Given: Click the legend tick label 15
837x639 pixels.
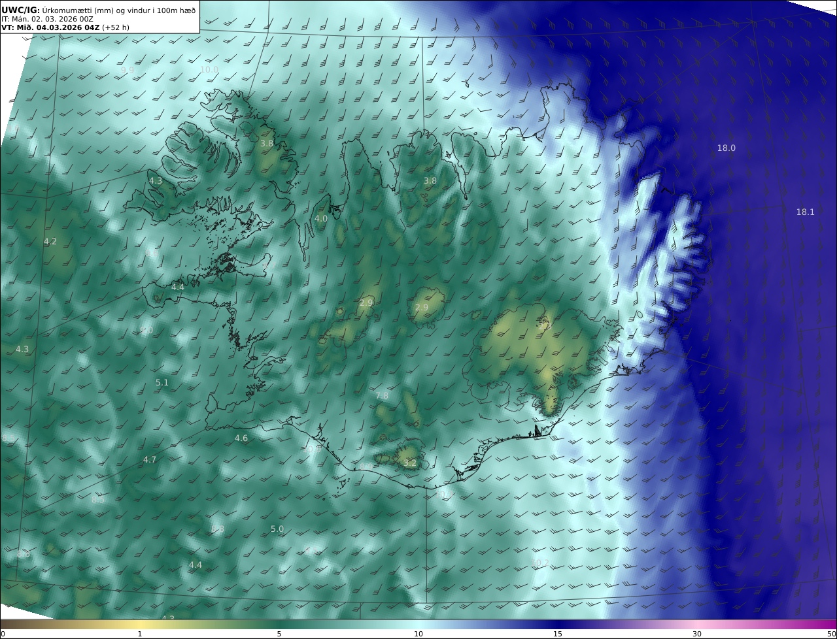Looking at the screenshot, I should point(558,634).
